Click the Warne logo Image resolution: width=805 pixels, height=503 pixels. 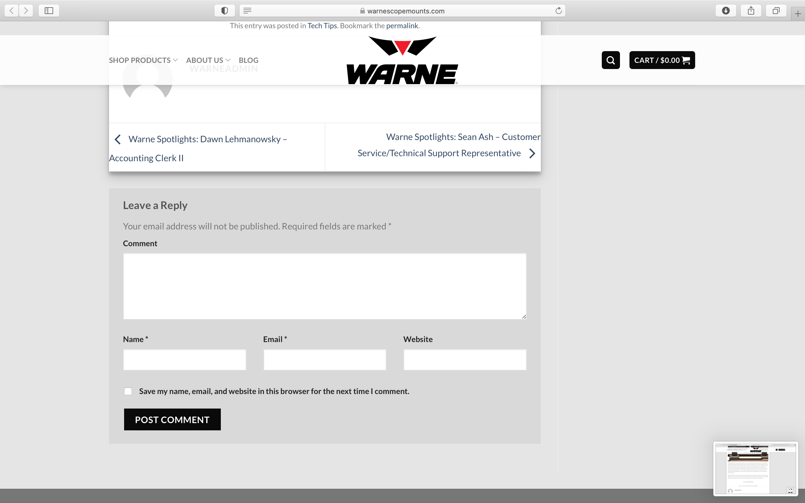(x=402, y=61)
